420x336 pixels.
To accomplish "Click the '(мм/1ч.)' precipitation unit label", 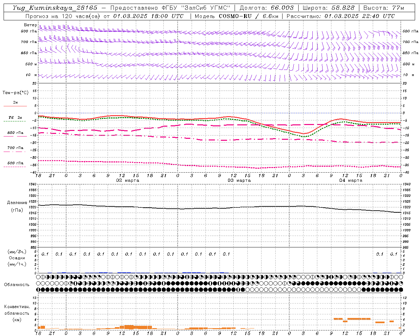I will tap(17, 264).
